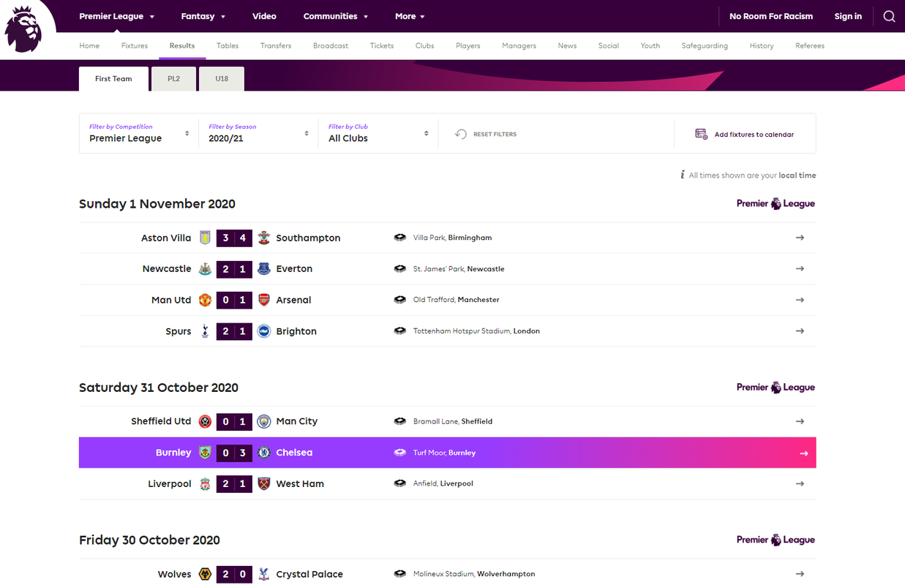Open the Clubs navigation item

(x=425, y=45)
